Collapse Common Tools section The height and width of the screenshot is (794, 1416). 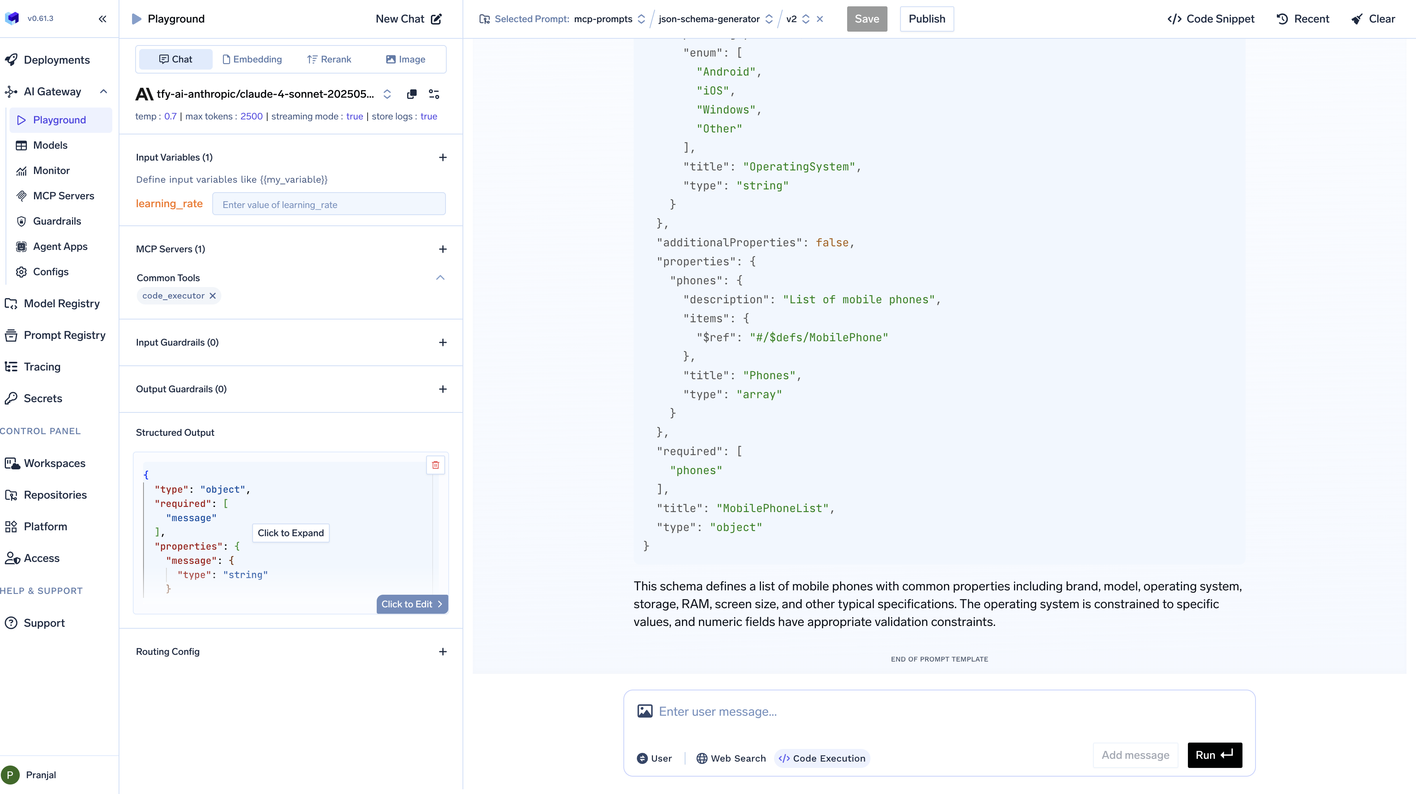coord(440,278)
